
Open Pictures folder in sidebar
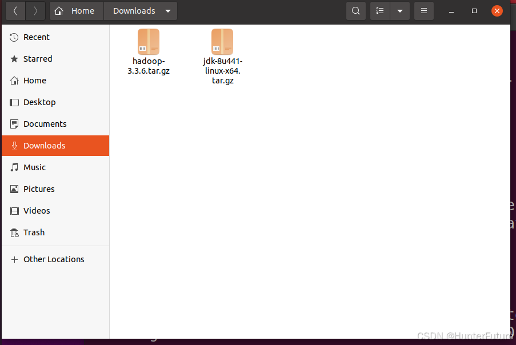(x=55, y=189)
